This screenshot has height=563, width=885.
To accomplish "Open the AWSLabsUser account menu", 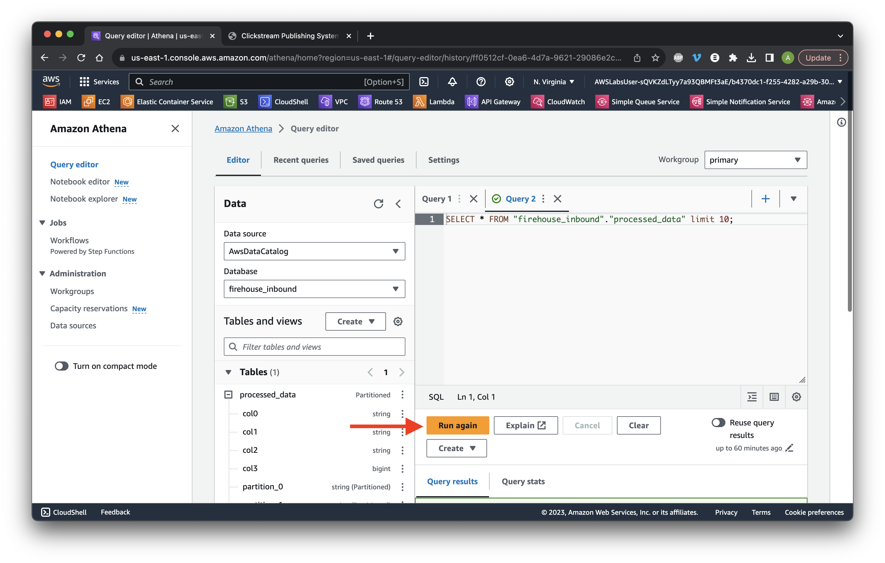I will (718, 82).
